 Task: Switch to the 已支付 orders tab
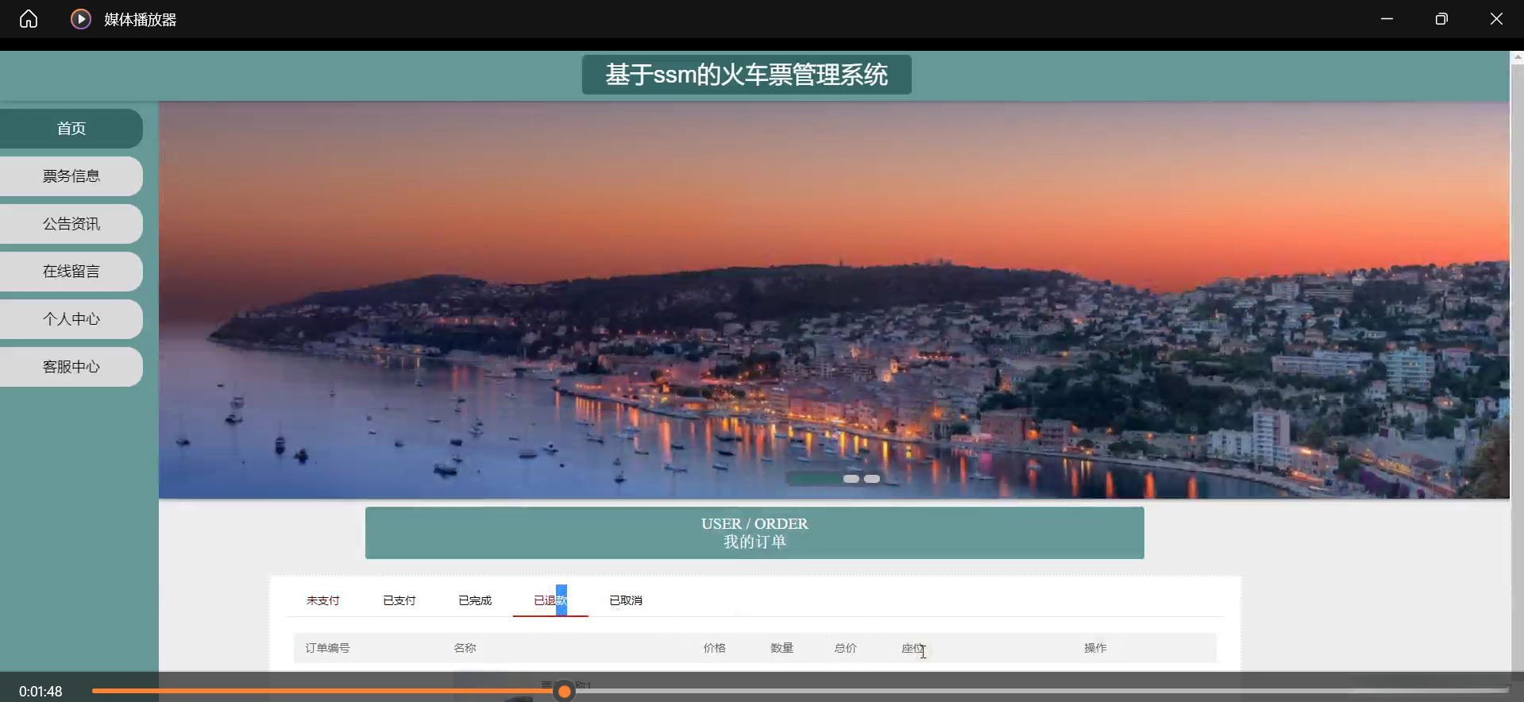pyautogui.click(x=399, y=600)
